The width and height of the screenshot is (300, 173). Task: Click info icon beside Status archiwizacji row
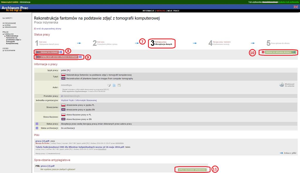[37, 128]
